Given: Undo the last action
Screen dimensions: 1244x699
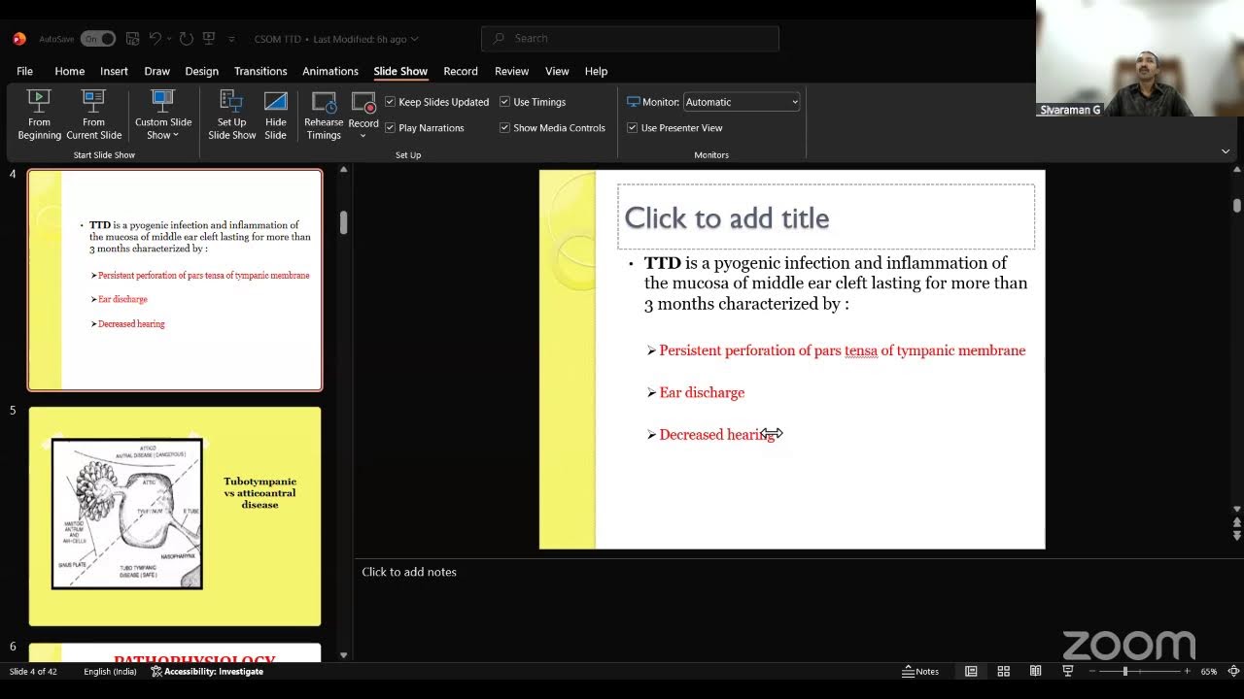Looking at the screenshot, I should [155, 39].
